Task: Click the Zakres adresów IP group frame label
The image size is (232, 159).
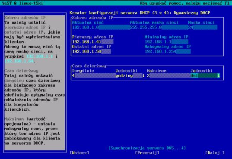Action: click(93, 18)
